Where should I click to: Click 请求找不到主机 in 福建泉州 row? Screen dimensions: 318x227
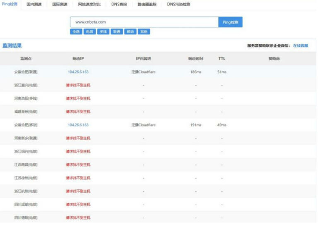[78, 112]
